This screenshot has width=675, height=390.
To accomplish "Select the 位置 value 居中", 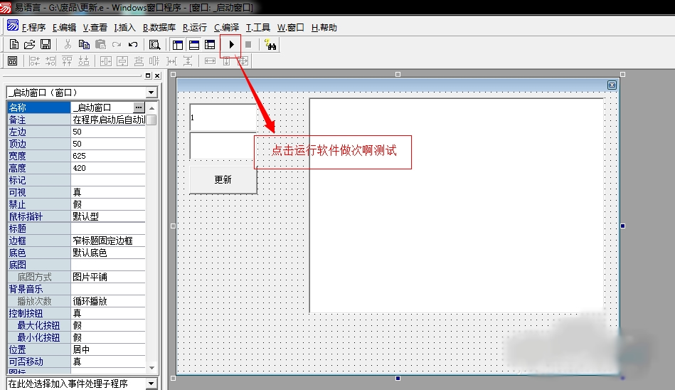I will (108, 349).
